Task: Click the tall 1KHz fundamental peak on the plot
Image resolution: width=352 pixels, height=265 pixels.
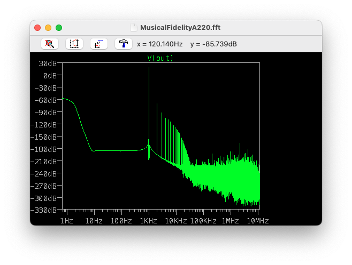Action: coord(149,105)
